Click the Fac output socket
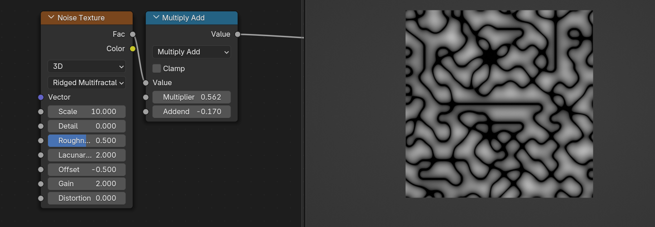 (x=133, y=34)
